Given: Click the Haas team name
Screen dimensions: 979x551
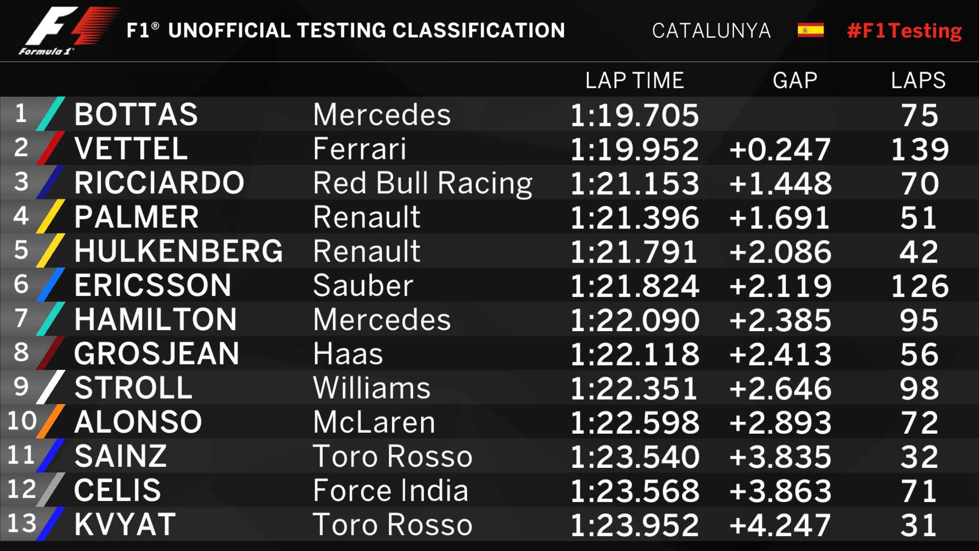Looking at the screenshot, I should [348, 354].
